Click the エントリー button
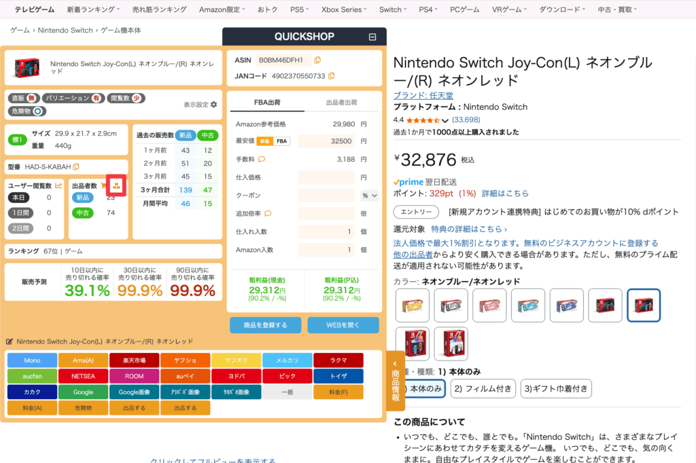This screenshot has width=696, height=463. point(416,212)
